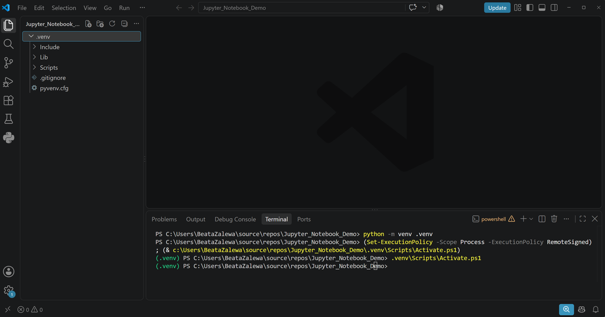Open the Run menu
Viewport: 605px width, 317px height.
coord(124,8)
